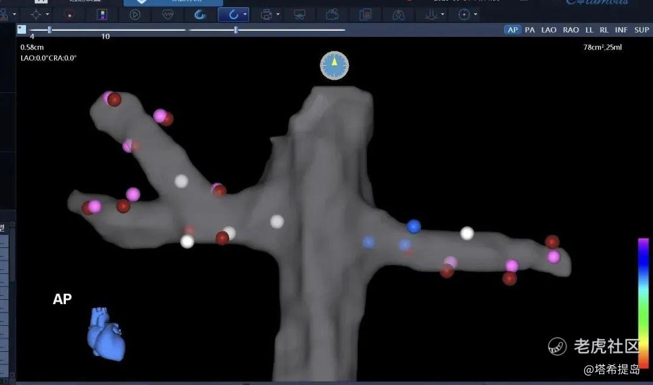Screen dimensions: 653x385
Task: Click the second slider handle right of 10
Action: click(x=236, y=30)
